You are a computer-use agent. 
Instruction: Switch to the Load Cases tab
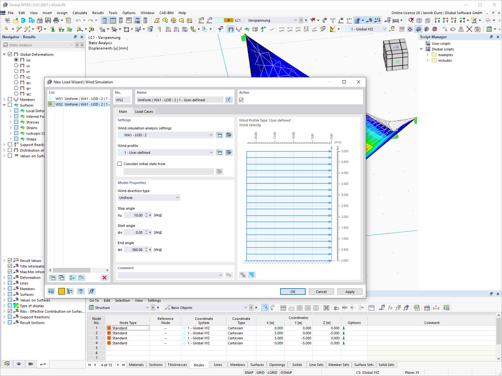click(144, 111)
